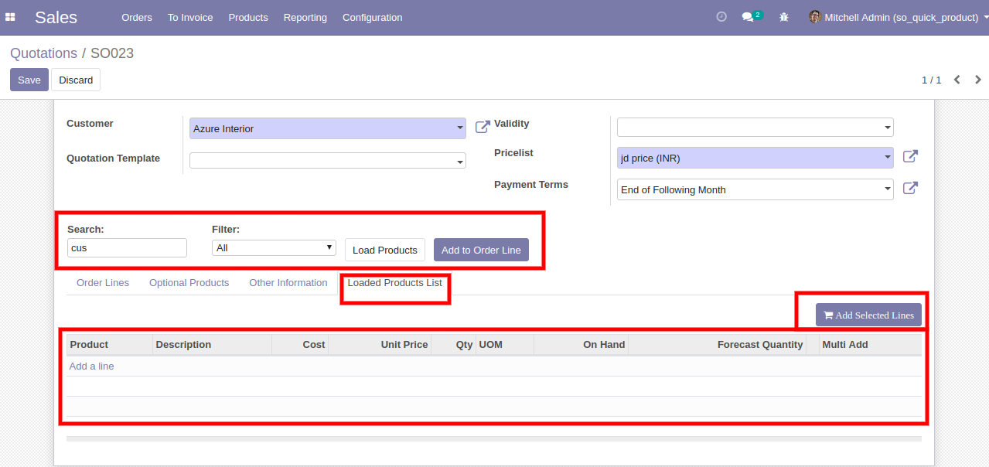Click the Load Products button
989x467 pixels.
tap(384, 250)
